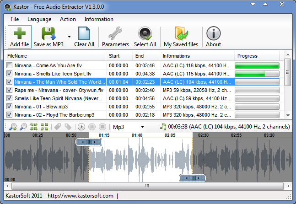This screenshot has height=204, width=296.
Task: Open the Information menu
Action: 99,19
